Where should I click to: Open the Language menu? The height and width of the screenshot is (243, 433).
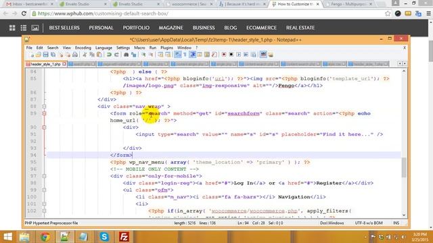104,48
